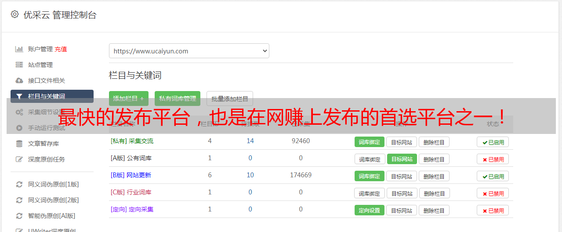
Task: Click the 批量添加栏目 button
Action: tap(230, 98)
